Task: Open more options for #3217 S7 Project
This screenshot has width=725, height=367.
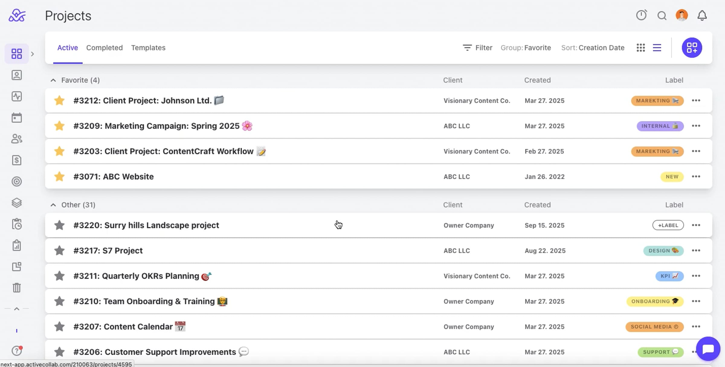Action: pos(696,251)
